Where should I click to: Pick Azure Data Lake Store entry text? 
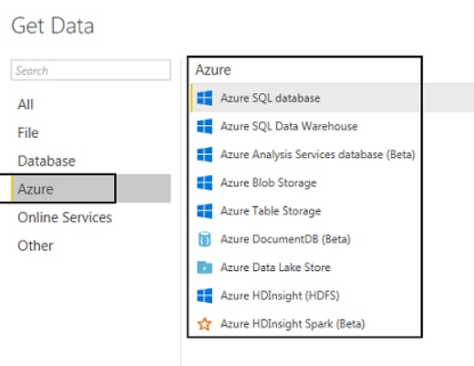click(275, 267)
